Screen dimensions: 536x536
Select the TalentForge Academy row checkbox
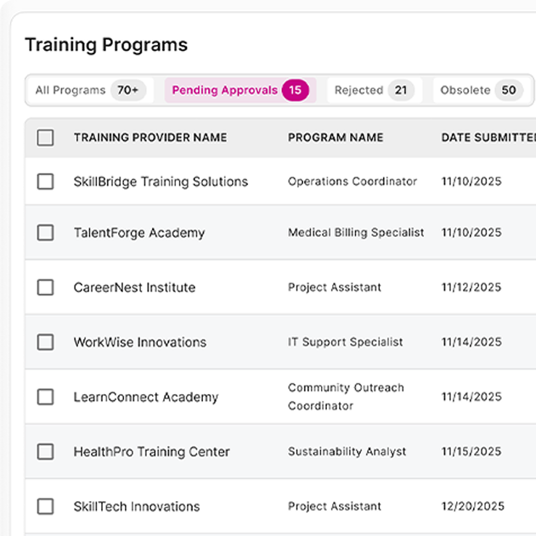[x=46, y=233]
